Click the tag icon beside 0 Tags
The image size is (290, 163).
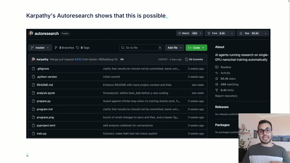tap(78, 48)
